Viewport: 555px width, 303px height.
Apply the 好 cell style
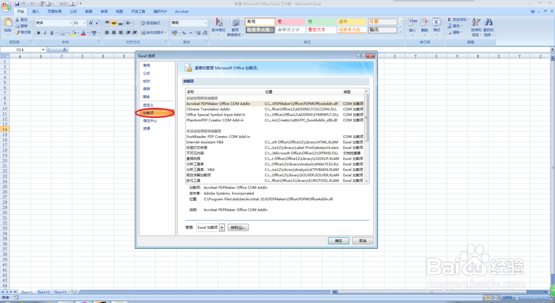[x=321, y=22]
